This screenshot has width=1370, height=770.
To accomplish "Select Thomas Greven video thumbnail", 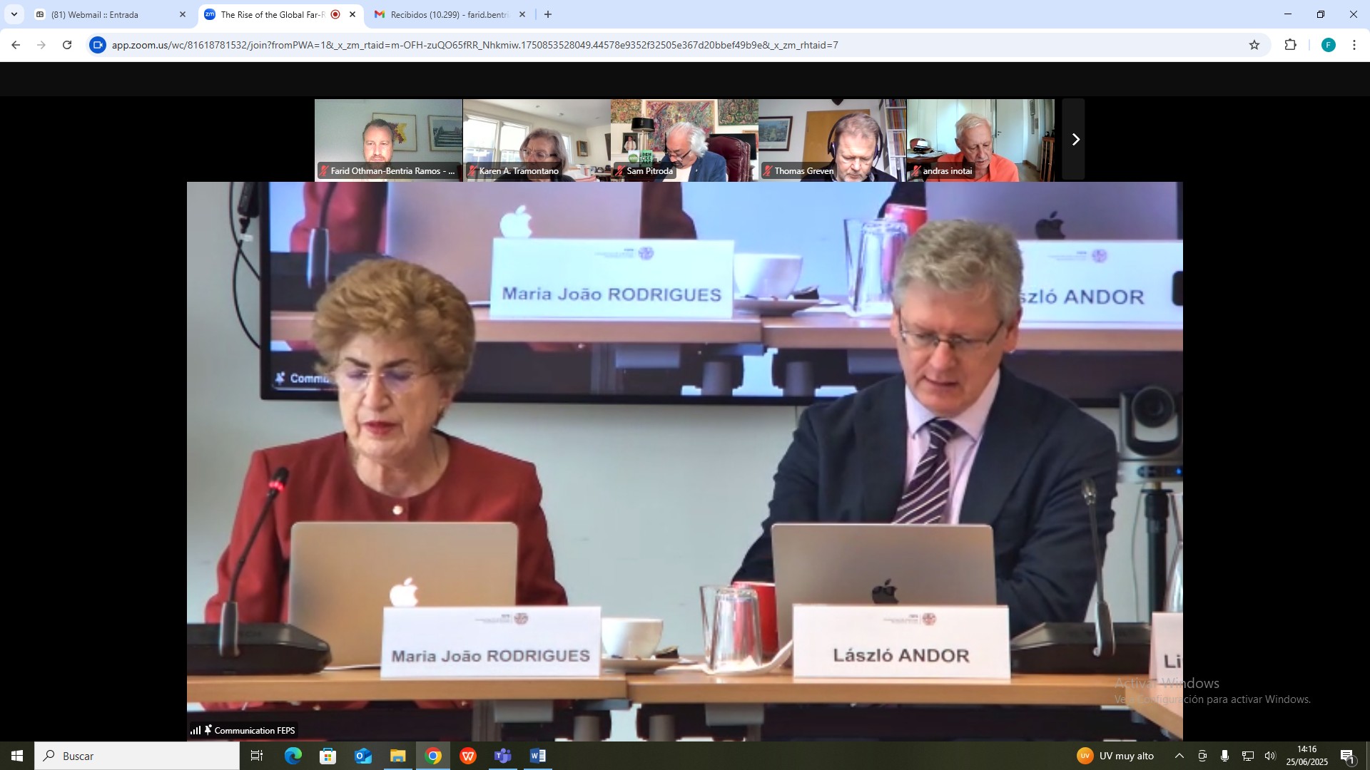I will [832, 140].
